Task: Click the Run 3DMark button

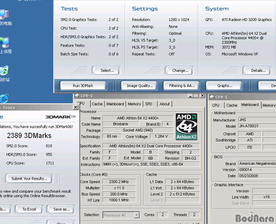Action: coord(83,86)
